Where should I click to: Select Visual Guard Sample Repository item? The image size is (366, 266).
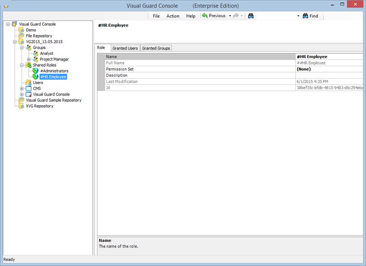click(54, 100)
